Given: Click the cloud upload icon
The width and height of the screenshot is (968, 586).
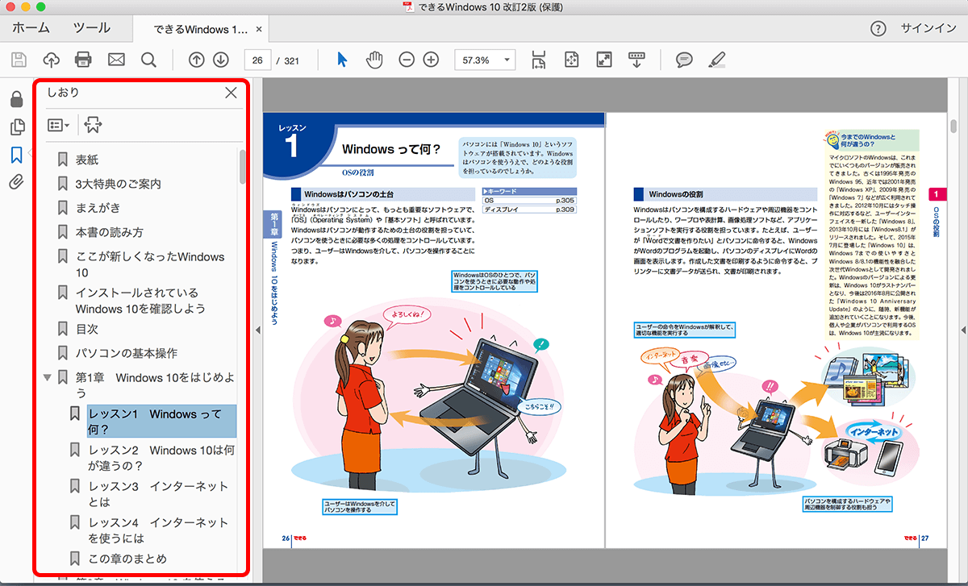Looking at the screenshot, I should (51, 60).
